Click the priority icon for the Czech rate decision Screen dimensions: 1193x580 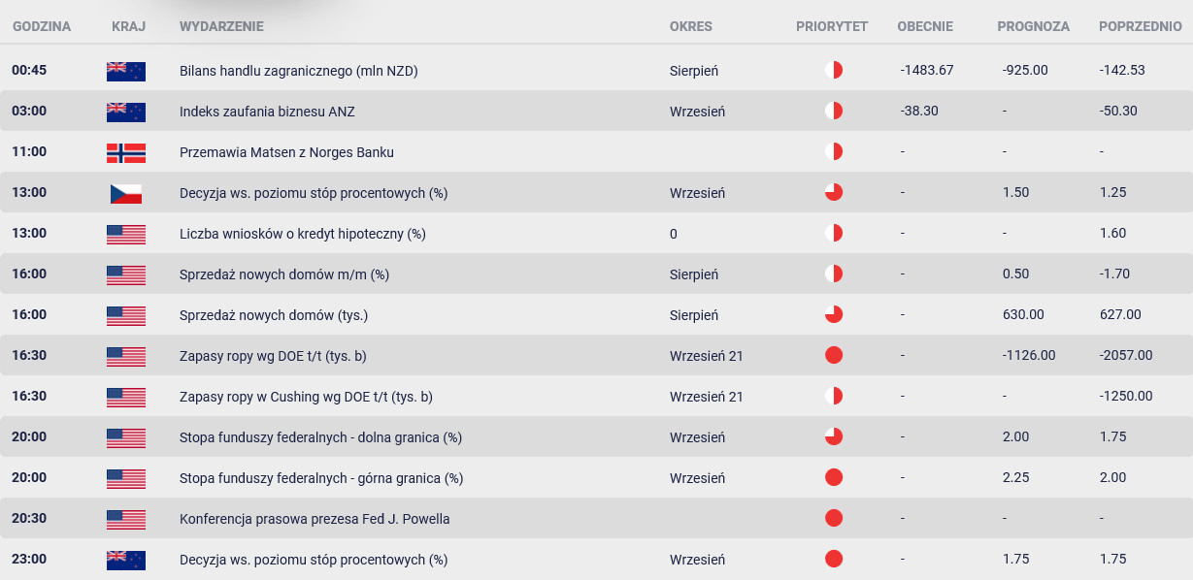[x=833, y=193]
